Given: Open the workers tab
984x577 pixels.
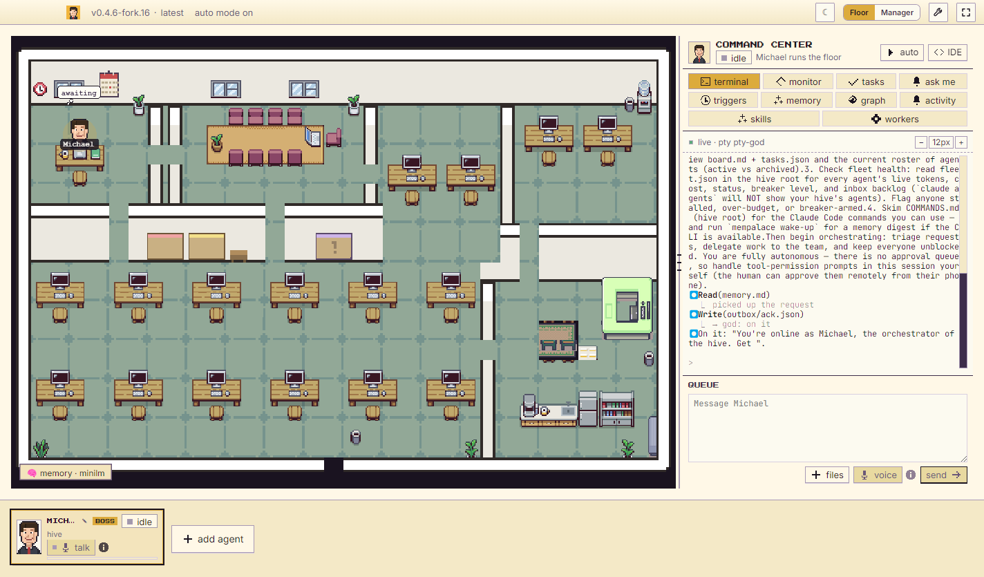Looking at the screenshot, I should click(895, 119).
